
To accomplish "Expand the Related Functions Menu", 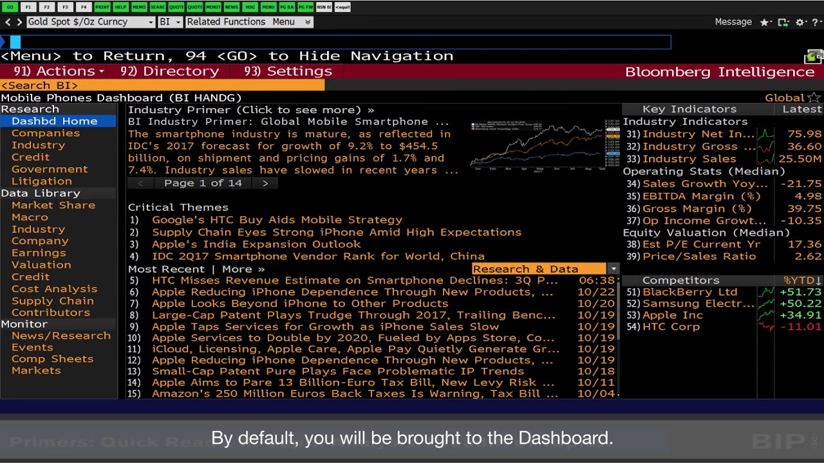I will click(x=249, y=22).
